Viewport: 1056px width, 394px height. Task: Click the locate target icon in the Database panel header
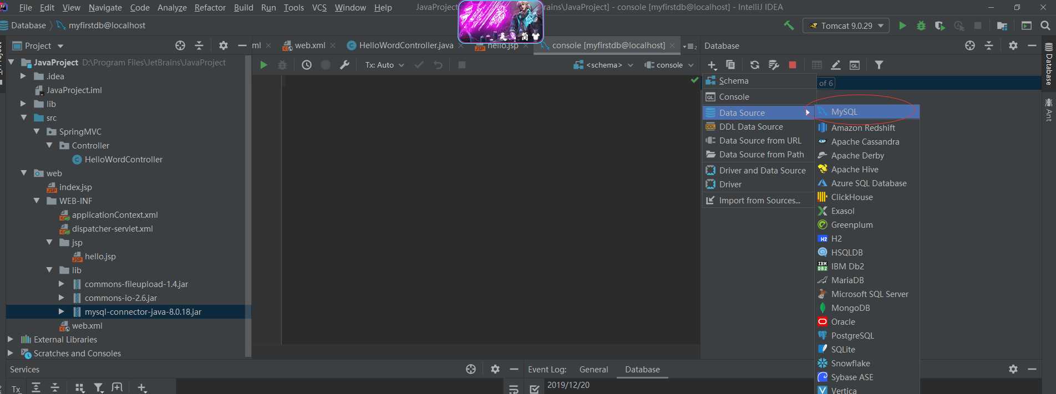(x=970, y=45)
